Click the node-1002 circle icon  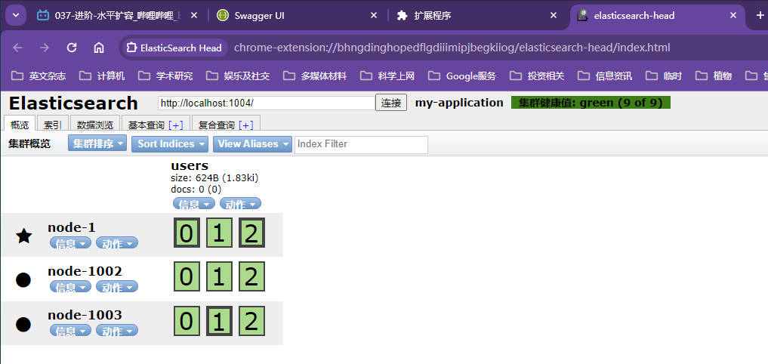23,280
